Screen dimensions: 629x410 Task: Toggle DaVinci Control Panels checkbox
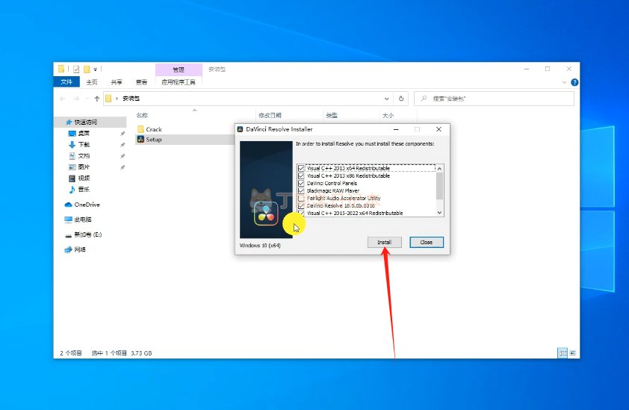click(x=301, y=183)
